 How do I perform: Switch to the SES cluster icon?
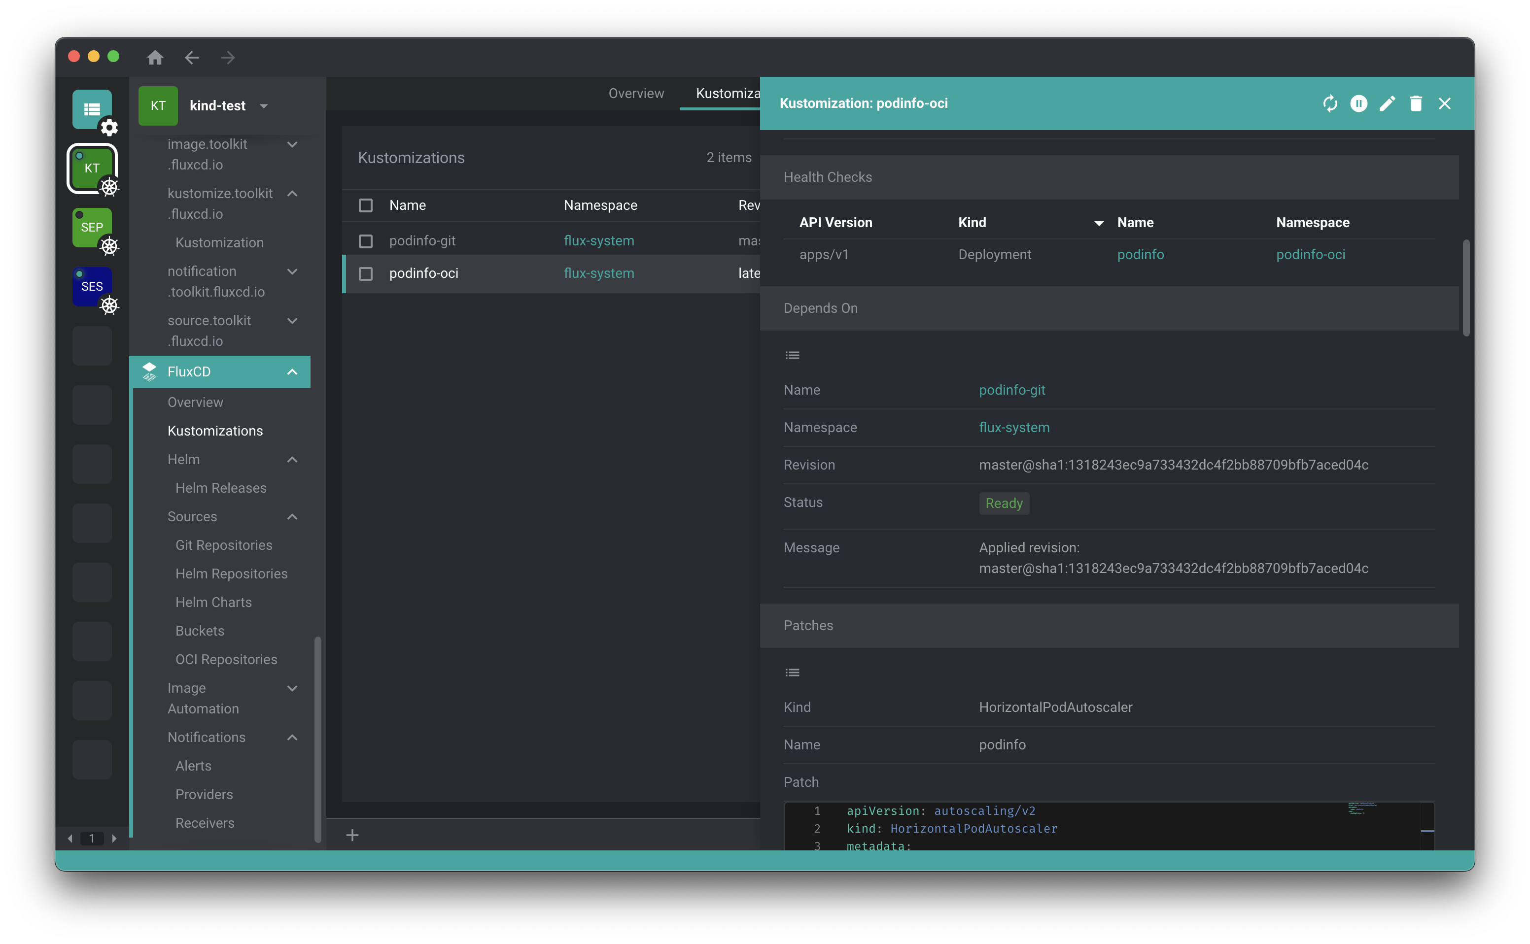pyautogui.click(x=92, y=287)
